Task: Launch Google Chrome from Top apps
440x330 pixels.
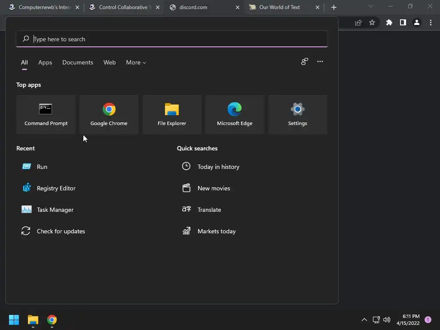Action: tap(109, 115)
